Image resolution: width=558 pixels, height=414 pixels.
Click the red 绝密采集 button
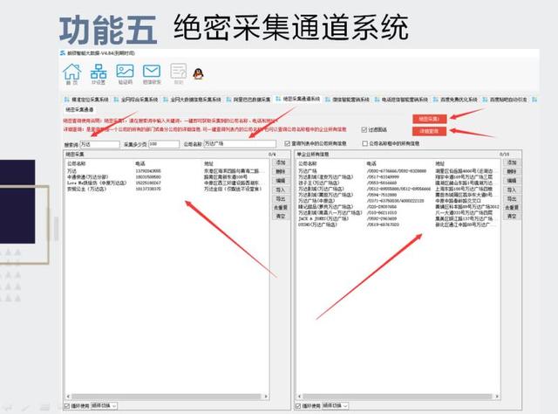tap(430, 119)
